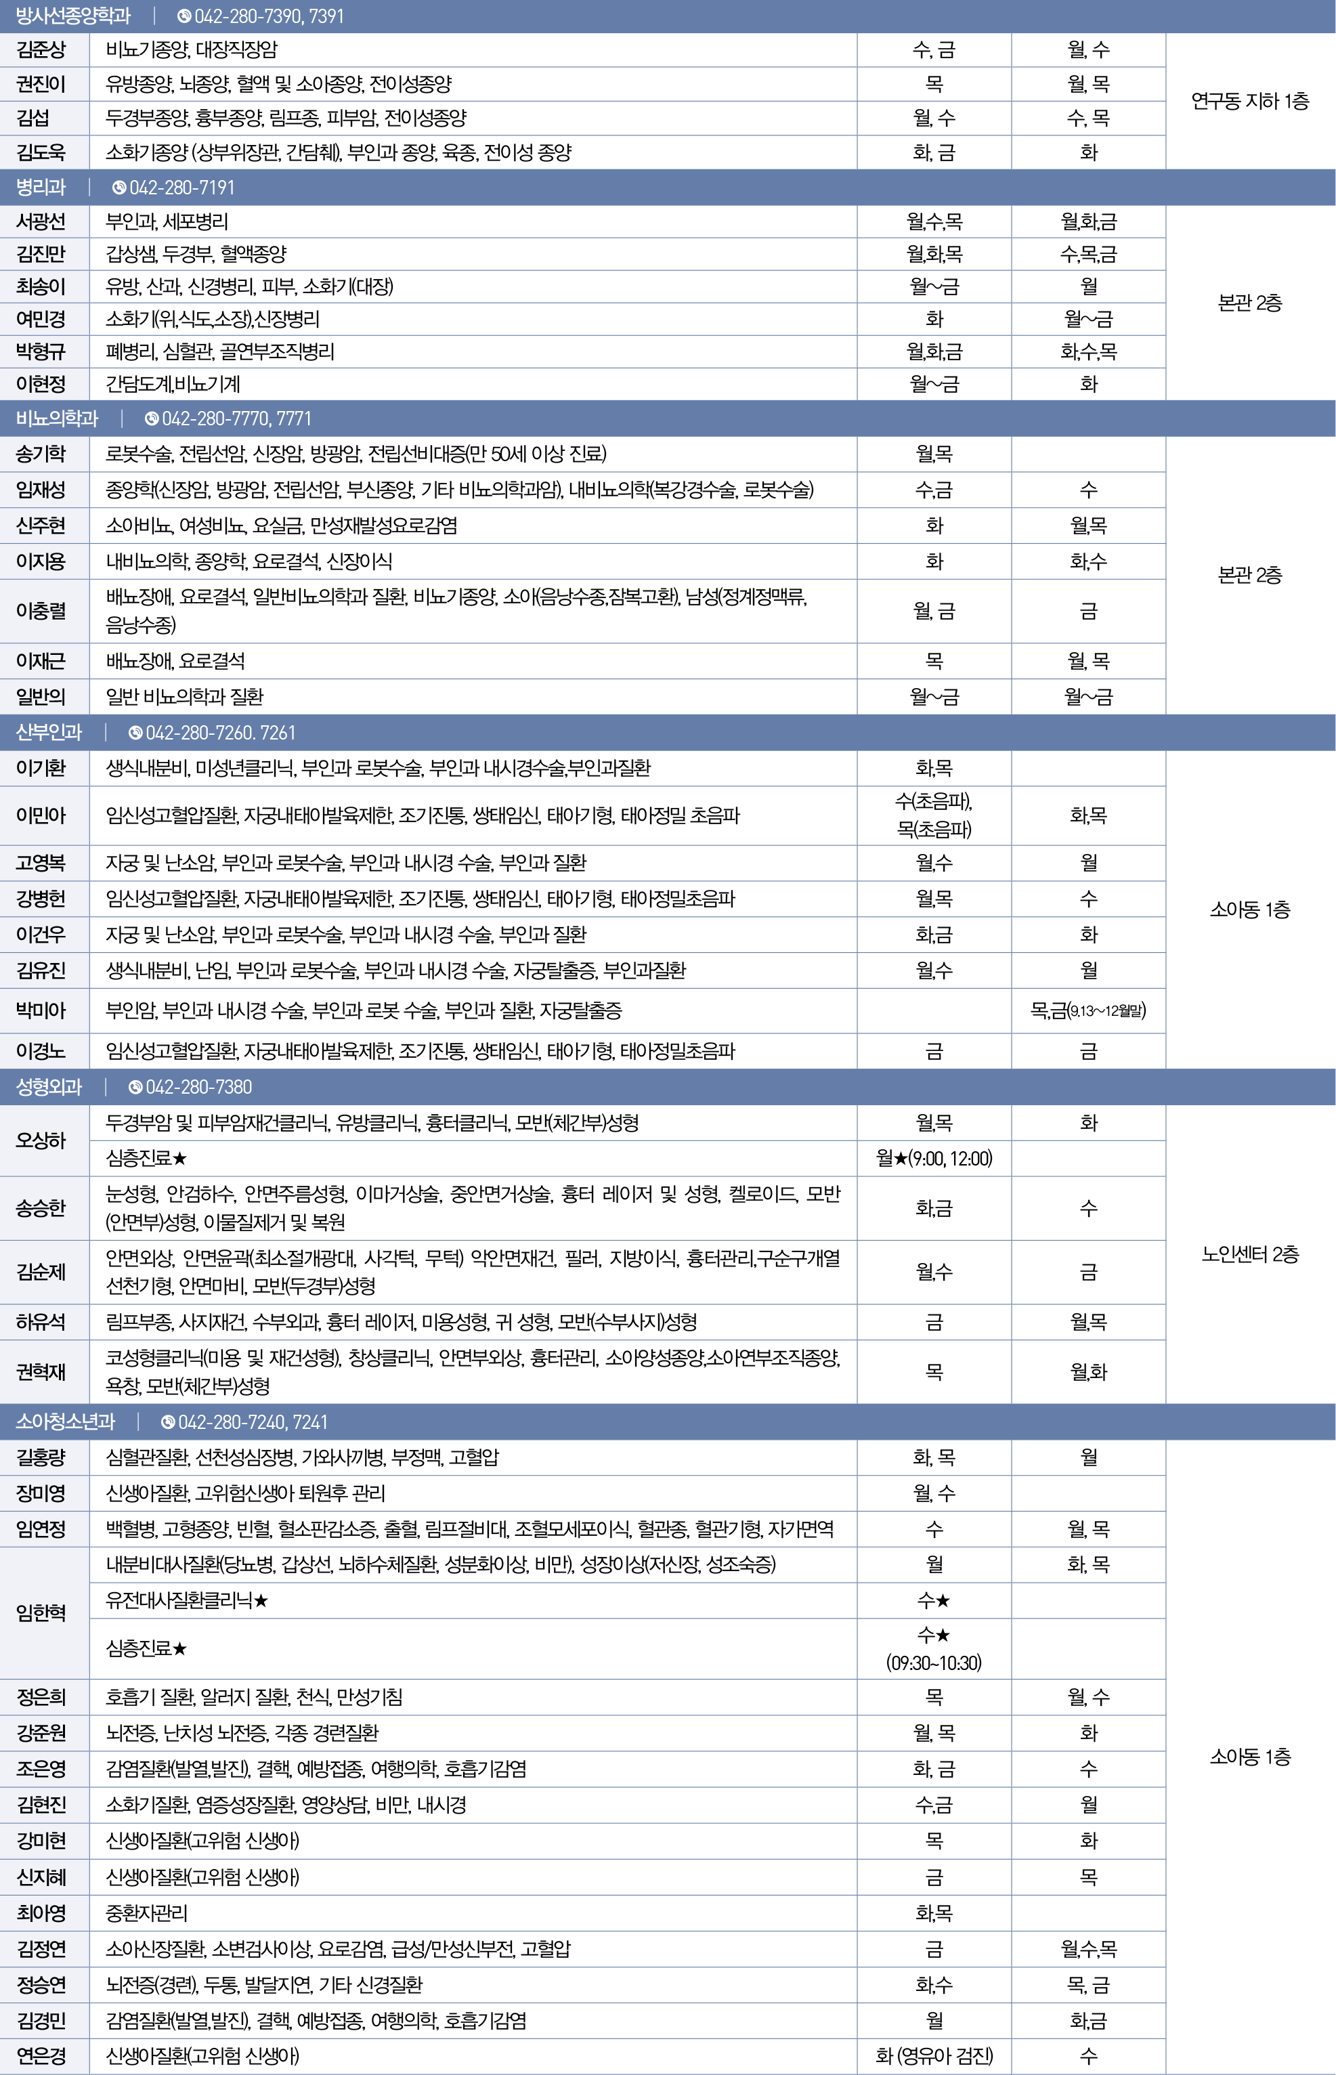Click the phone icon beside 042-280-7770, 7771
The image size is (1336, 2075).
point(152,419)
